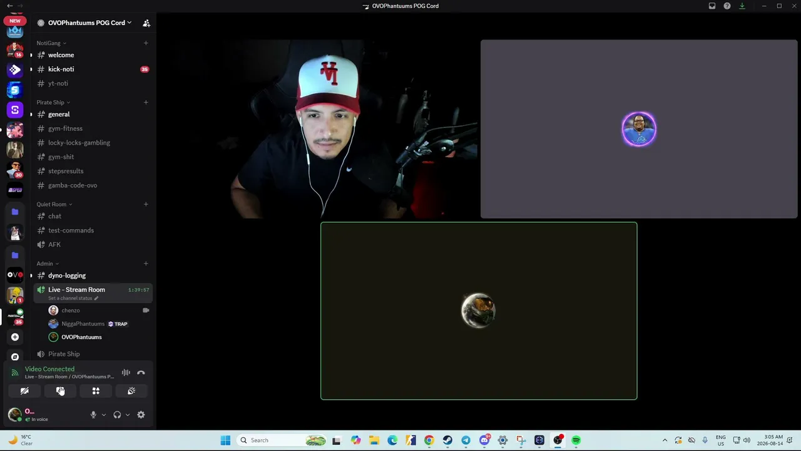Open the yt-noti channel
The width and height of the screenshot is (801, 451).
93,83
